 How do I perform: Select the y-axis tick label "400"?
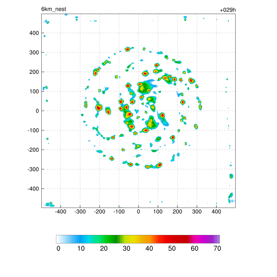34,33
